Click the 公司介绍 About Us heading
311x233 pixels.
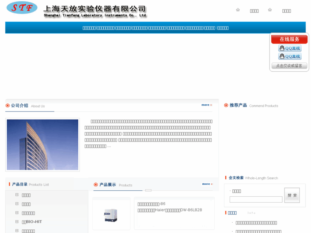coord(28,106)
